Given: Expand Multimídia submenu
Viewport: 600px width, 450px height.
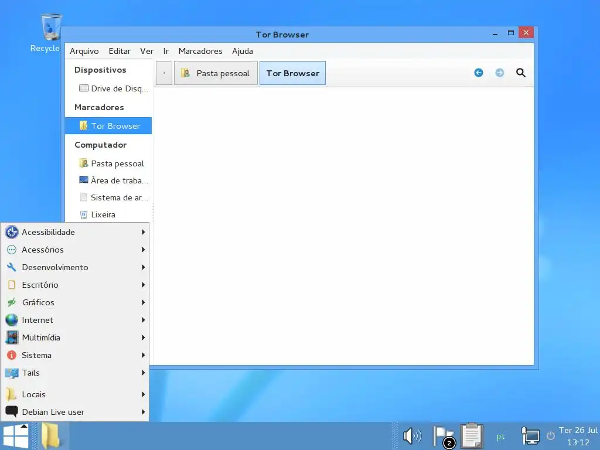Looking at the screenshot, I should 75,337.
